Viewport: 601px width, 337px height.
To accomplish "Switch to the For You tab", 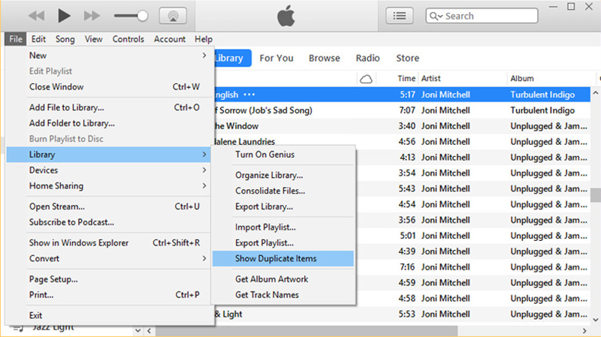I will click(x=276, y=59).
